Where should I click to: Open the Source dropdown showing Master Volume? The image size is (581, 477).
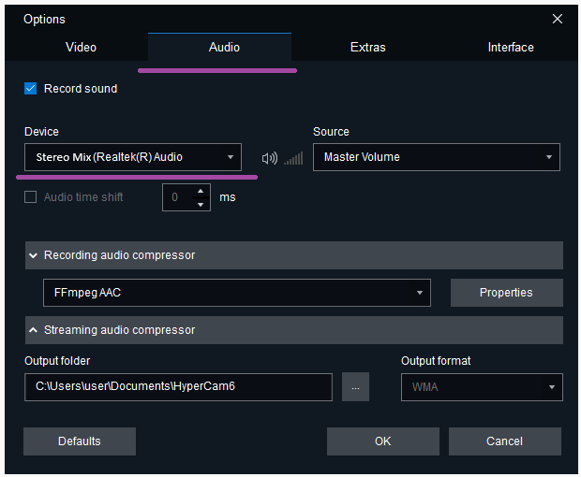click(x=437, y=157)
